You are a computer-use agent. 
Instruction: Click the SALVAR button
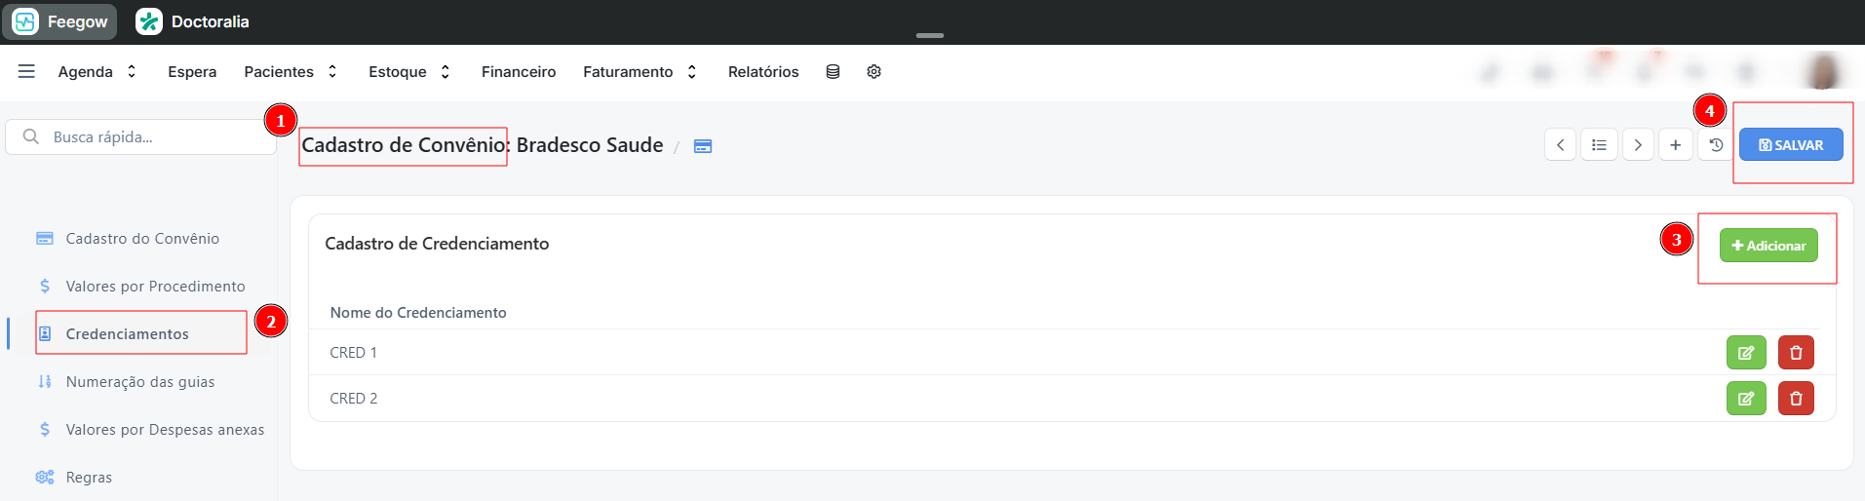pyautogui.click(x=1791, y=145)
